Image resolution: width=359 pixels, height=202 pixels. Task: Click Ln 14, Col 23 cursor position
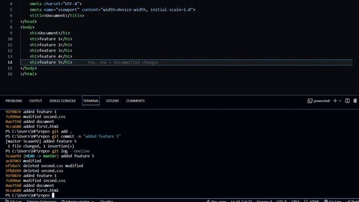[241, 201]
